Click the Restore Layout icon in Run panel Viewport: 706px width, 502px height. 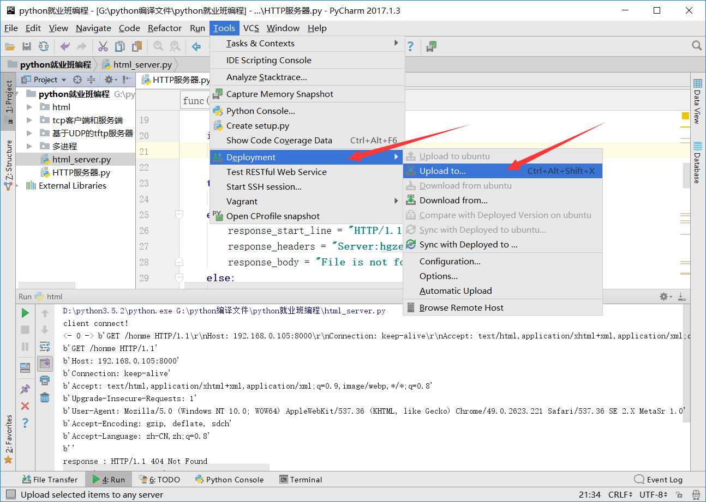point(25,367)
